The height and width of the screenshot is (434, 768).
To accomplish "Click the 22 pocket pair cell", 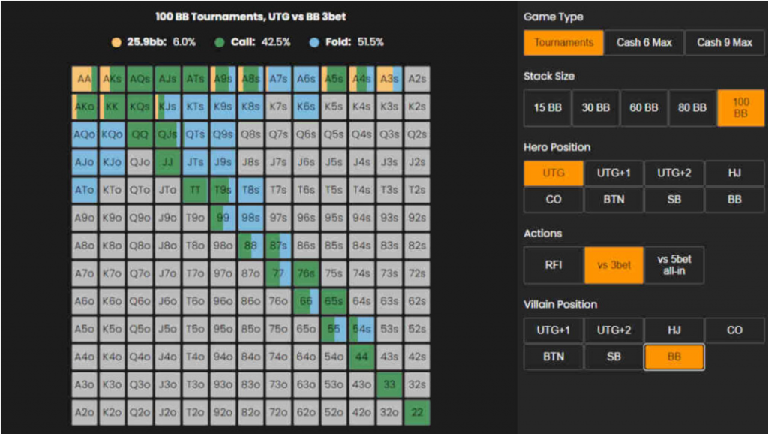I will 416,412.
